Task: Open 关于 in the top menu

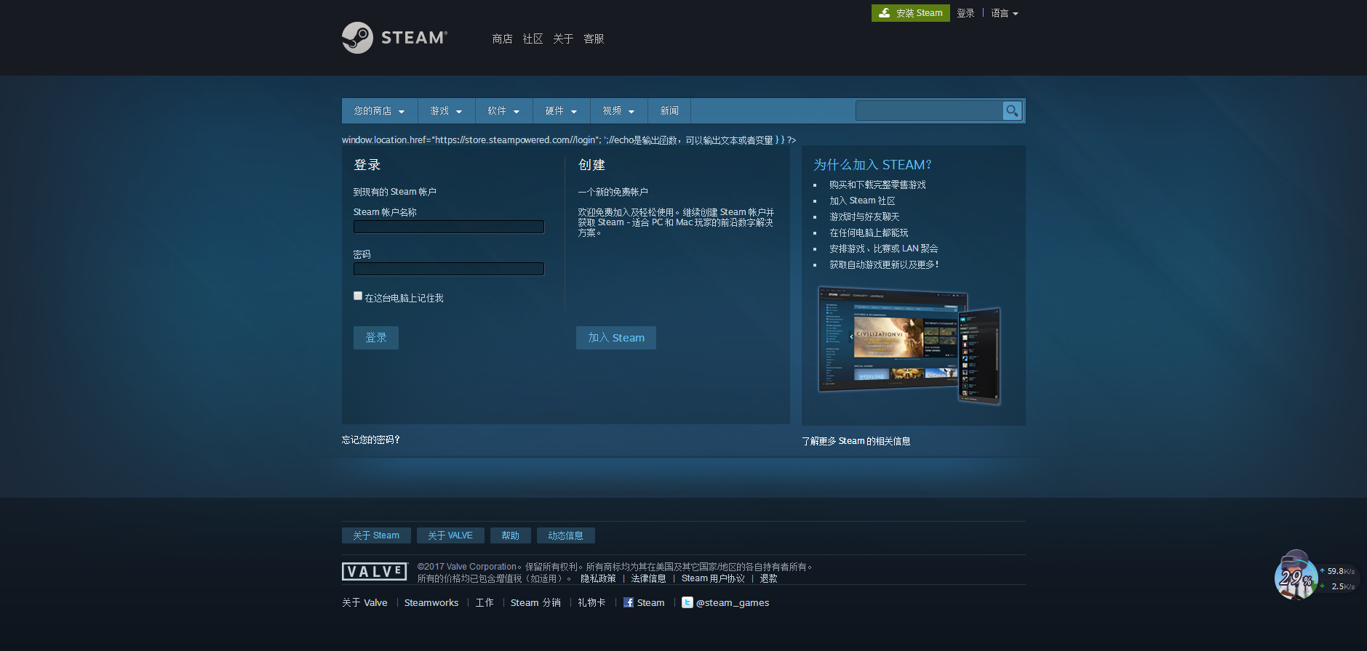Action: point(563,39)
